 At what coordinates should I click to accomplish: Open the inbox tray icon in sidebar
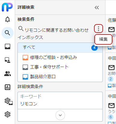[x=8, y=46]
